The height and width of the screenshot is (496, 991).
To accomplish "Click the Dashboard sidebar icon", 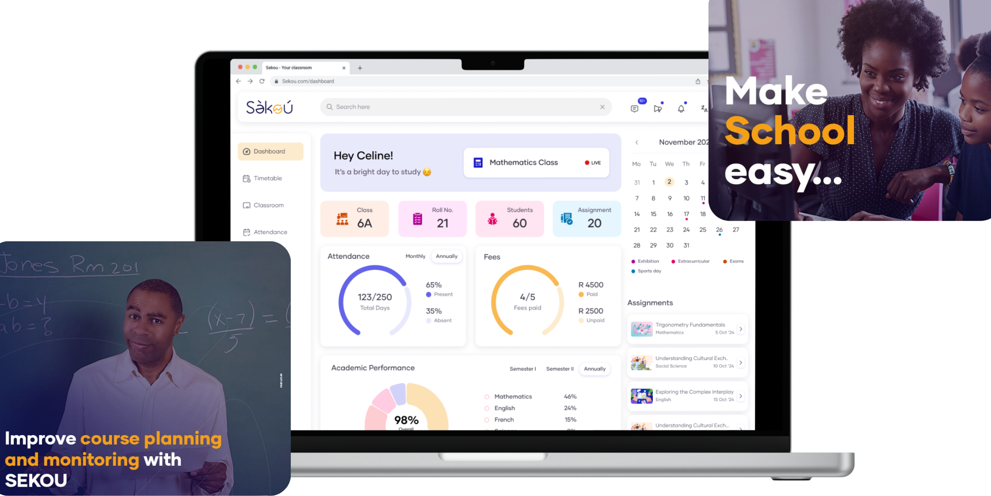I will 247,151.
